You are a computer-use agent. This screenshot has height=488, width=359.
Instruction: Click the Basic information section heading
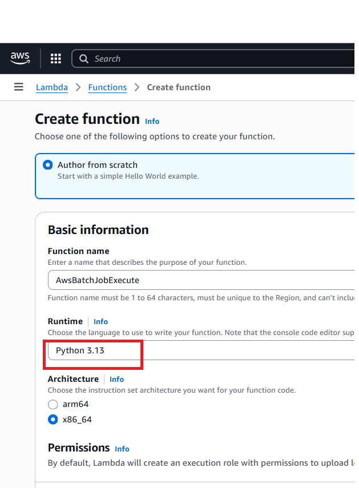coord(98,229)
